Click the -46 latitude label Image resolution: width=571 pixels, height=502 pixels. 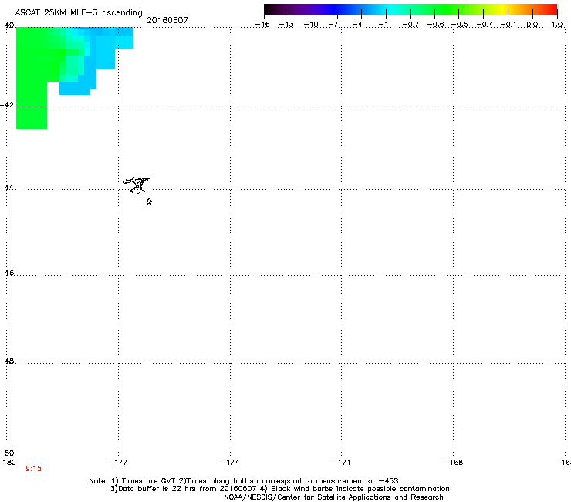coord(7,273)
